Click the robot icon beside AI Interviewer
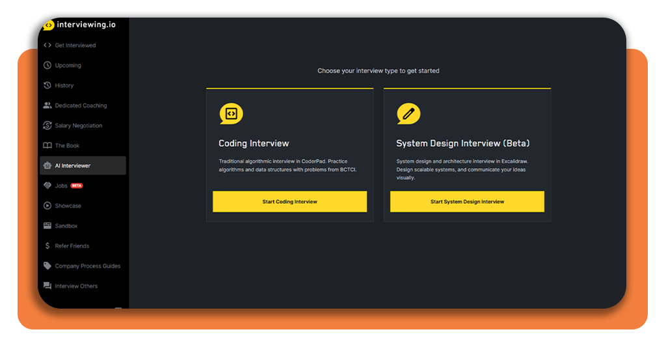 click(x=47, y=165)
